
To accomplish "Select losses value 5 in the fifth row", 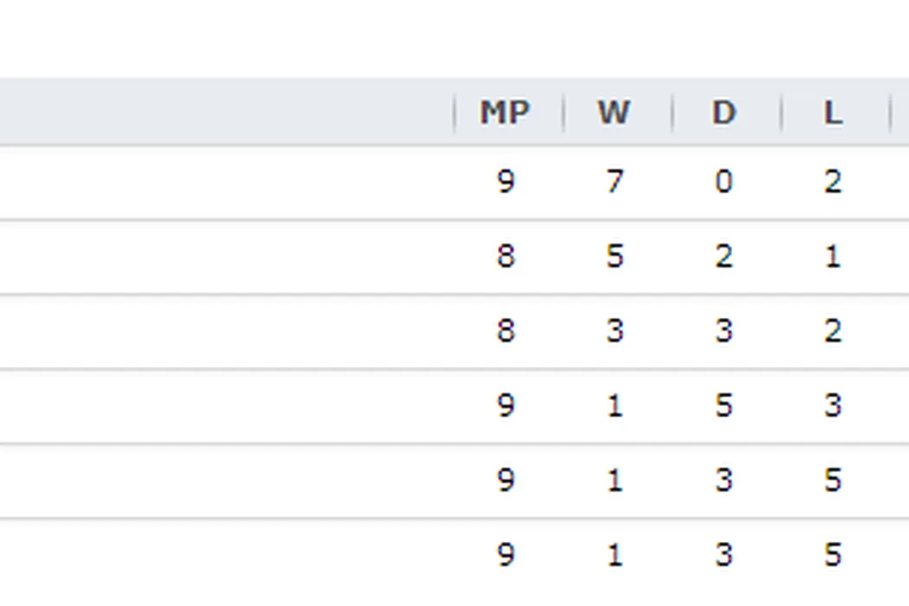I will point(832,480).
